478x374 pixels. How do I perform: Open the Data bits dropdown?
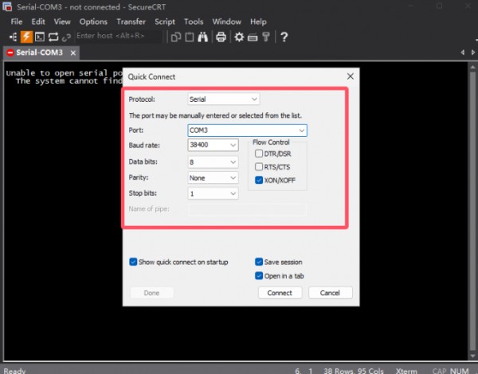tap(213, 162)
